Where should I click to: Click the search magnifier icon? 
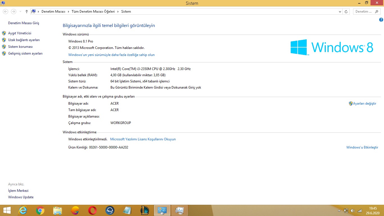pos(377,12)
